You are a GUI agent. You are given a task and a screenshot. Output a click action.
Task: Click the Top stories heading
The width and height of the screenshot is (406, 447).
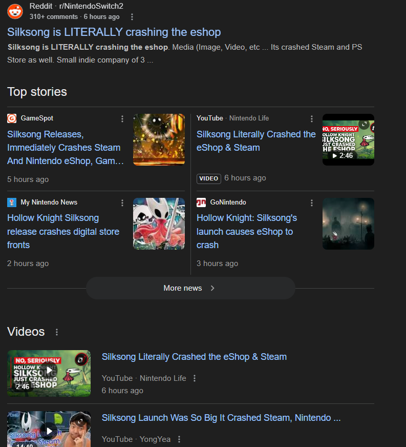click(x=37, y=92)
